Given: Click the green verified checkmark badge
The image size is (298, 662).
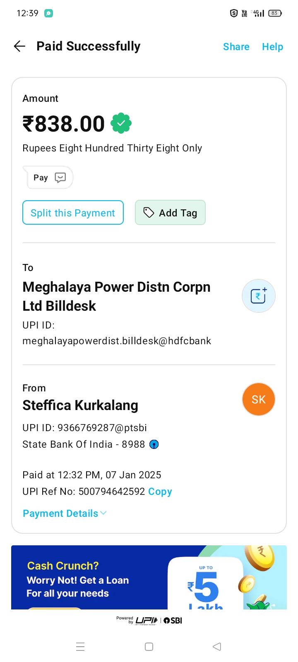Looking at the screenshot, I should (x=121, y=123).
